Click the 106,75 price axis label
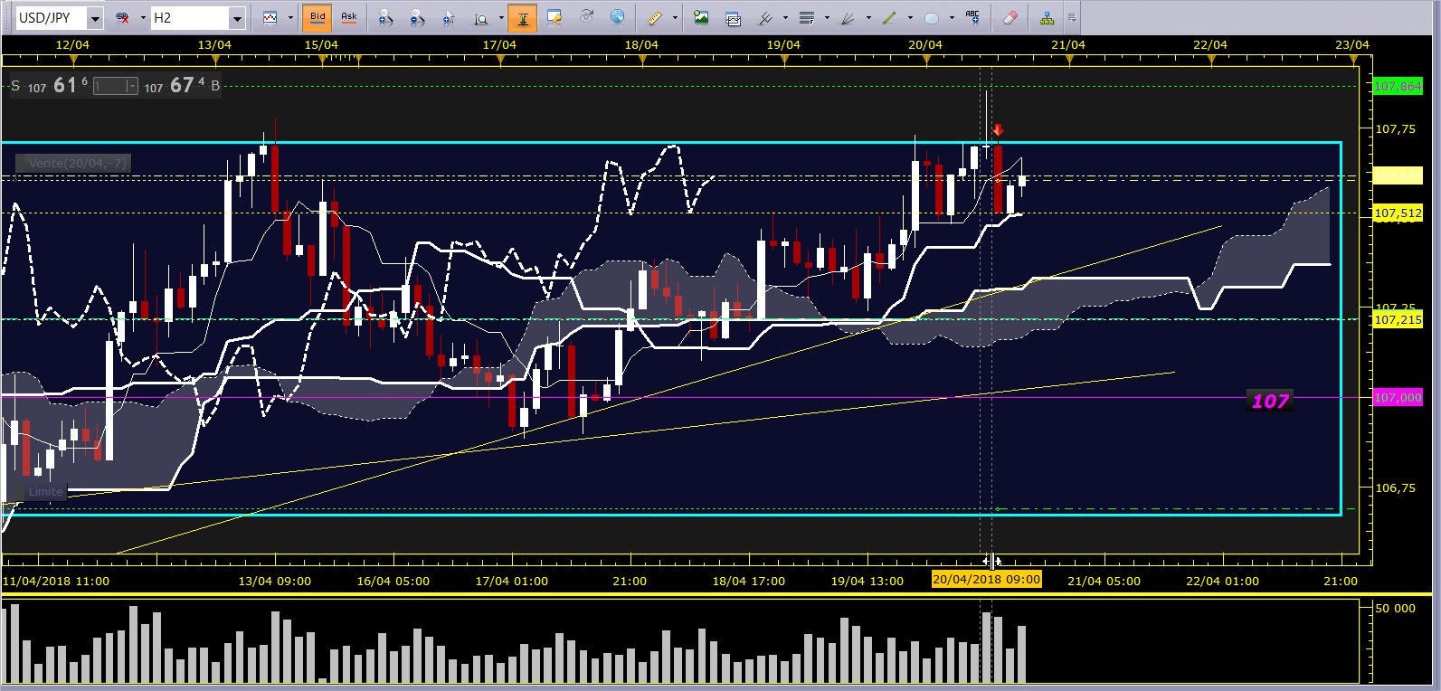The height and width of the screenshot is (691, 1441). [1396, 487]
